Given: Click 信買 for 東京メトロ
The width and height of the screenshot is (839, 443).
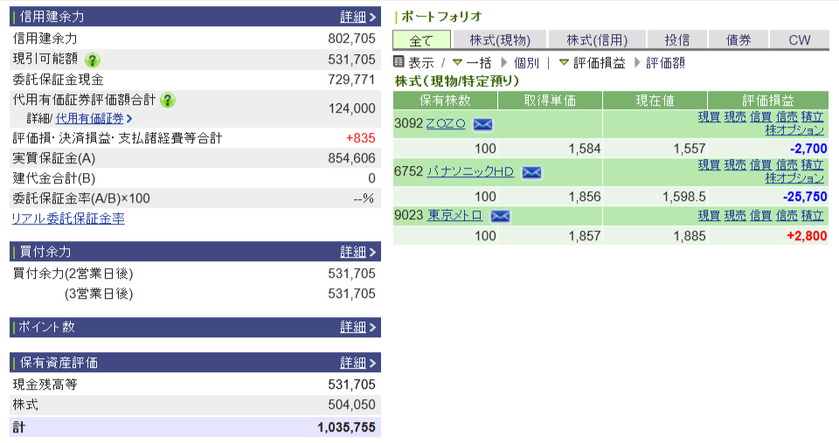Looking at the screenshot, I should pyautogui.click(x=760, y=215).
